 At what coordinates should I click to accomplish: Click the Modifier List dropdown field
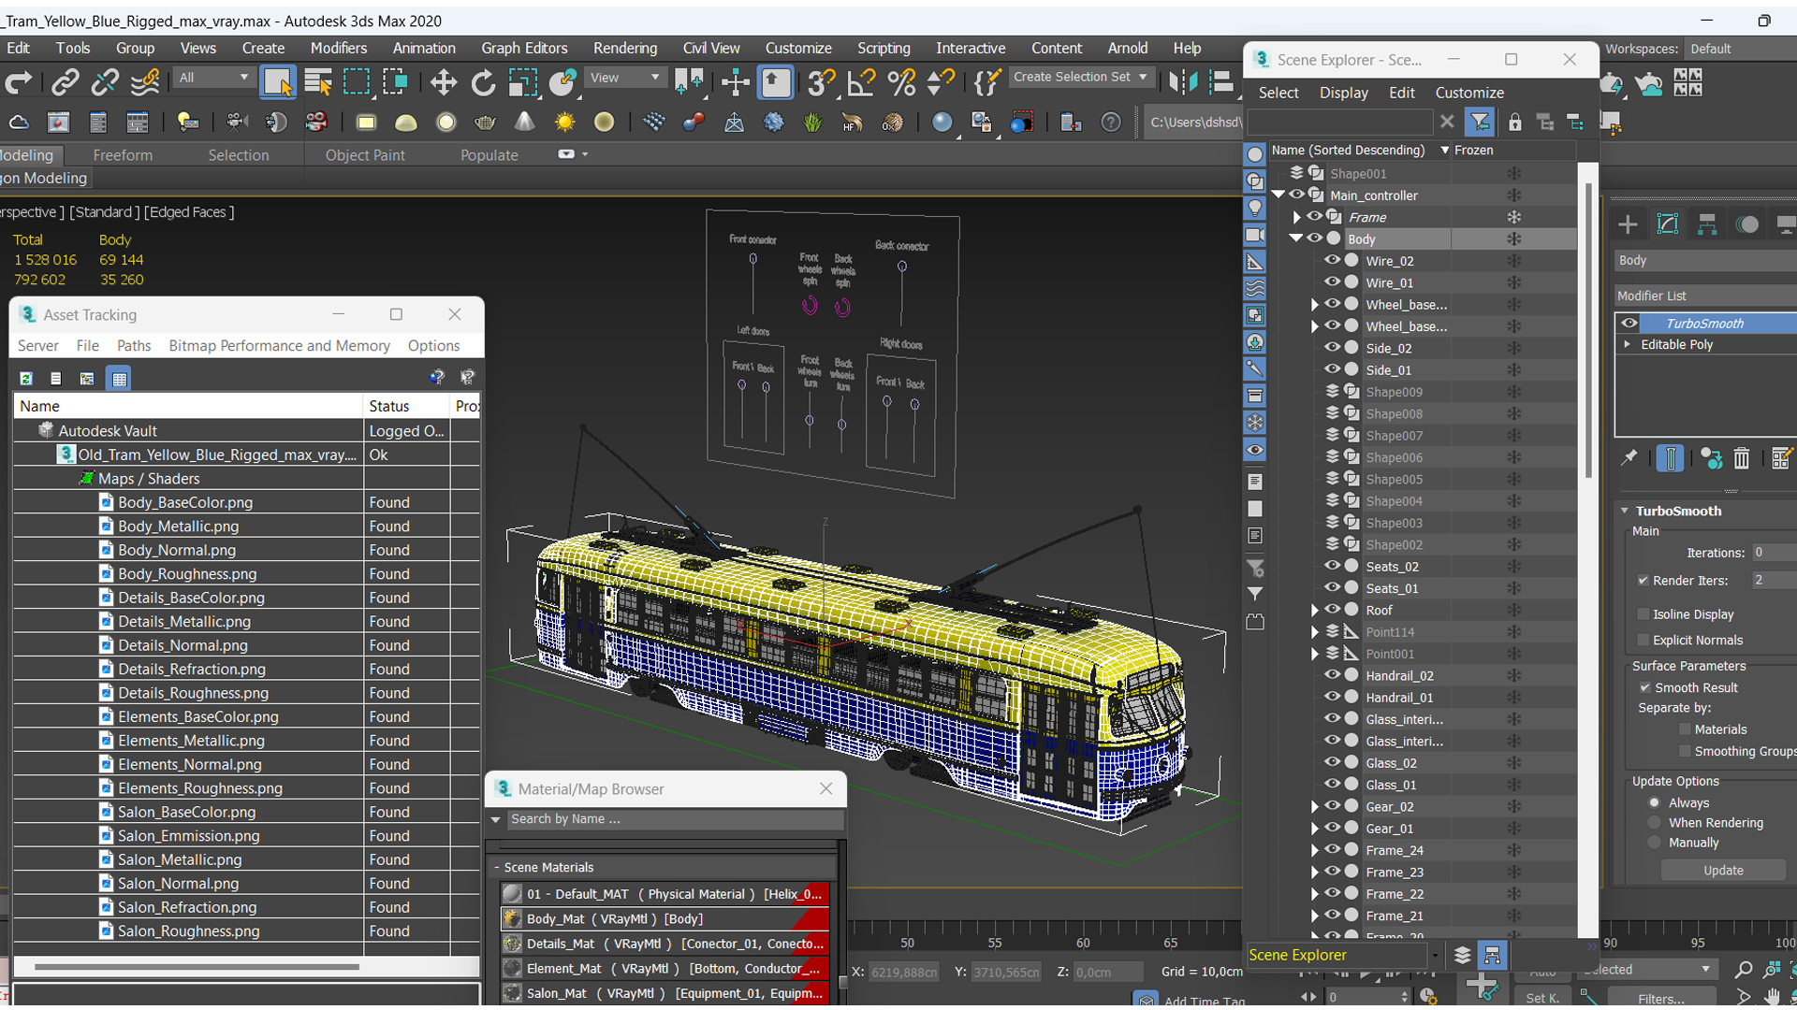click(1705, 296)
